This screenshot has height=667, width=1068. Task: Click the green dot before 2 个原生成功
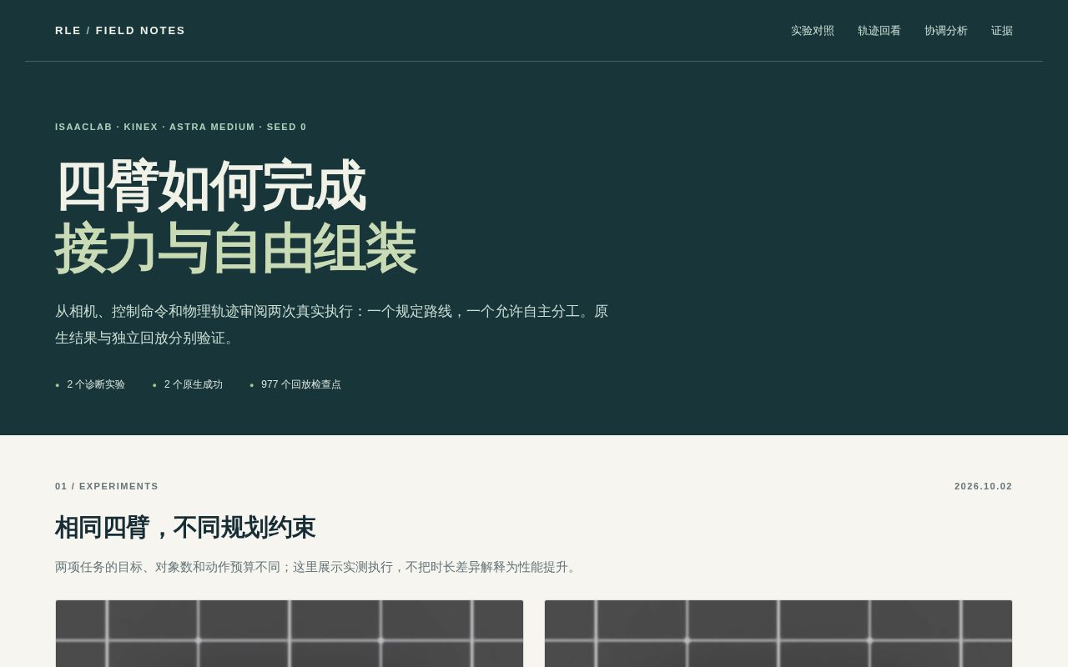pos(154,385)
